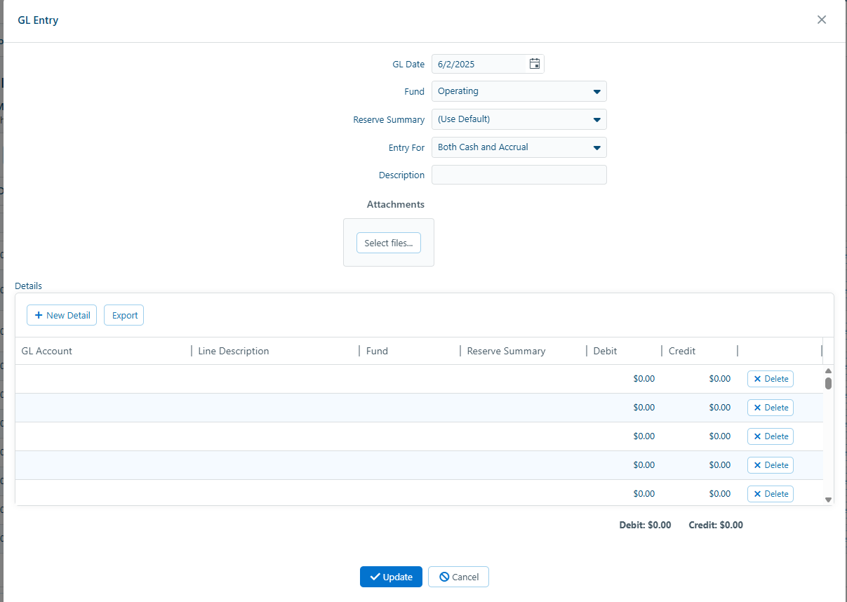Click Update to save the entry
Viewport: 847px width, 602px height.
click(391, 577)
